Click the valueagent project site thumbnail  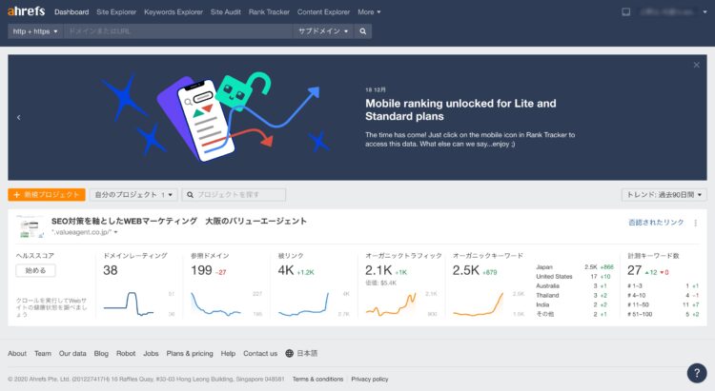coord(31,226)
